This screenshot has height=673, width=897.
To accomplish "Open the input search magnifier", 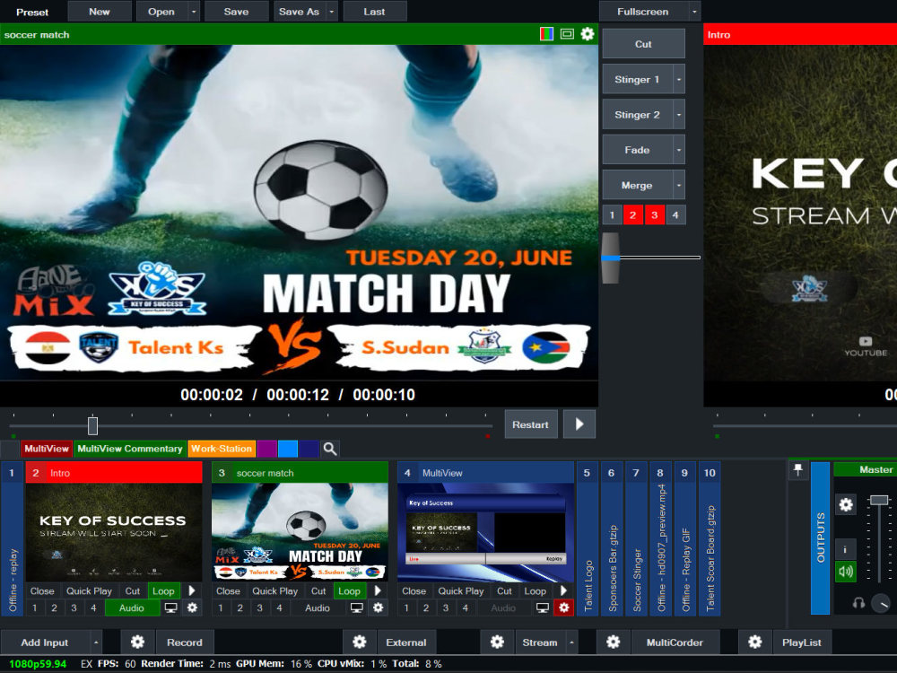I will [x=330, y=449].
